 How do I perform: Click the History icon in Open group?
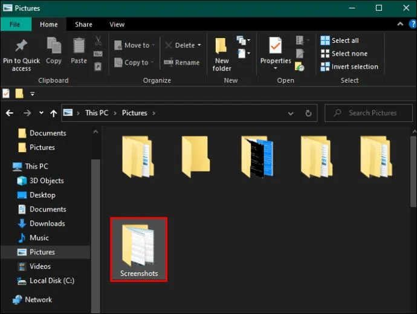(x=300, y=66)
